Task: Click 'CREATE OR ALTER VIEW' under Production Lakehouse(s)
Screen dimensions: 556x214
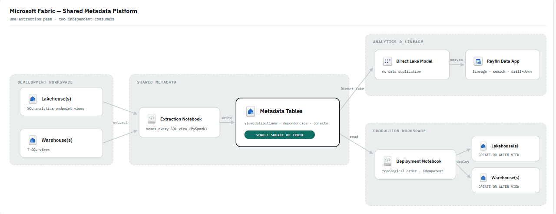Action: pos(499,155)
